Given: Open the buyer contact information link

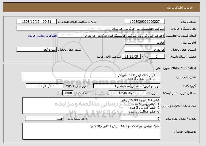Looking at the screenshot, I should click(42, 36).
